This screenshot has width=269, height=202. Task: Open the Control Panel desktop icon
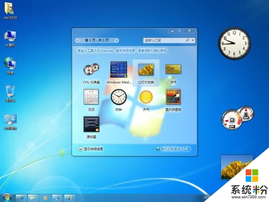(10, 122)
